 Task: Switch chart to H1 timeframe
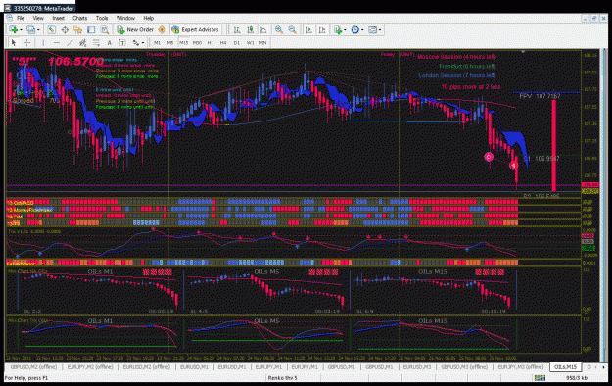[x=210, y=42]
